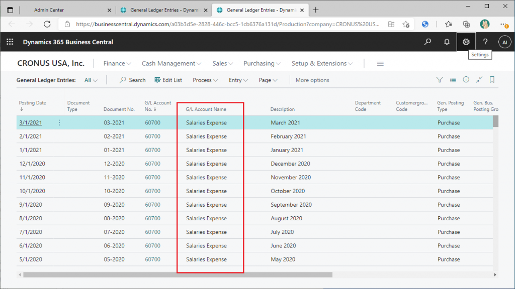Open the All views dropdown
Viewport: 515px width, 289px height.
point(91,80)
